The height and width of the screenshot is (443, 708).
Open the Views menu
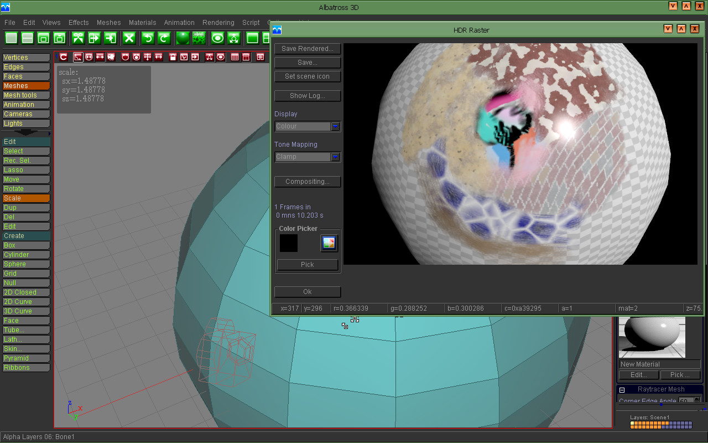pyautogui.click(x=51, y=23)
